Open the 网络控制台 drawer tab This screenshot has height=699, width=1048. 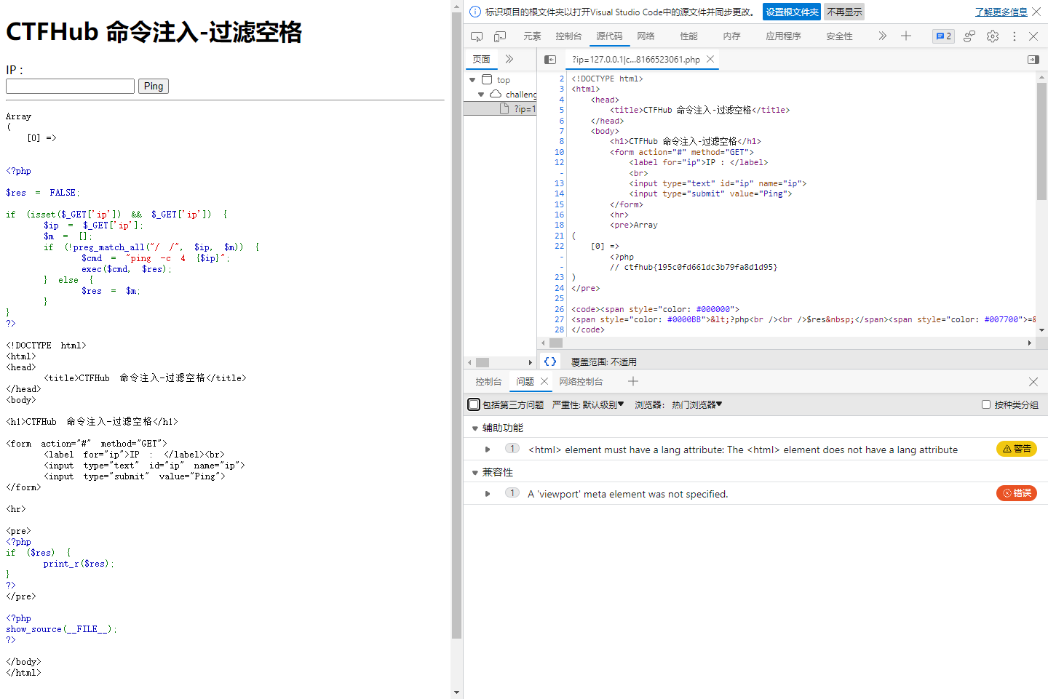[x=581, y=382]
